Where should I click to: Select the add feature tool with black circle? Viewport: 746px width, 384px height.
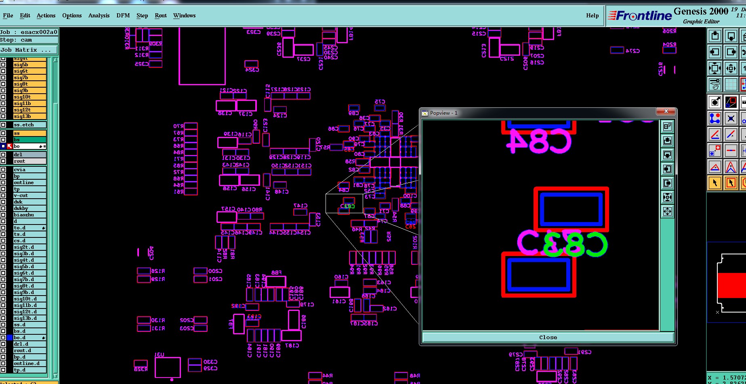tap(715, 102)
